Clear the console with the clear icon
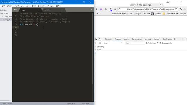The image size is (187, 105). point(100,43)
